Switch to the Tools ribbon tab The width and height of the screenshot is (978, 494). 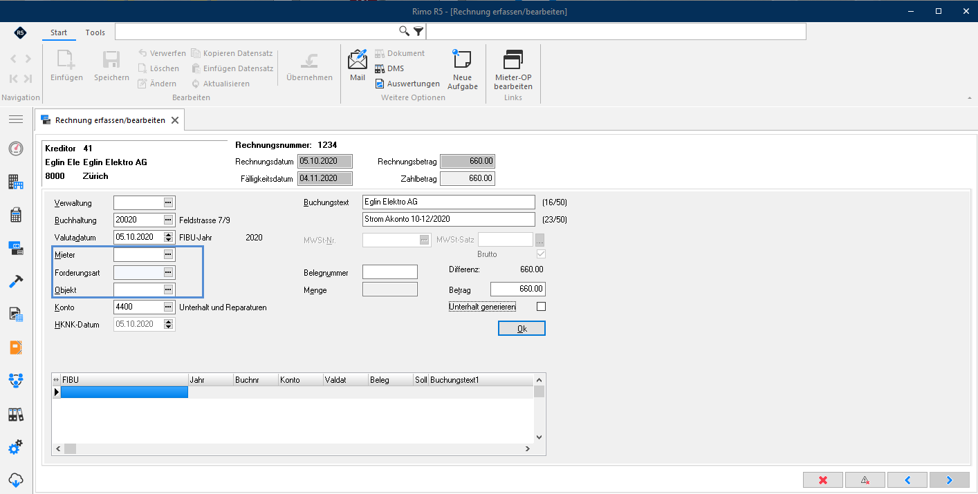click(95, 32)
